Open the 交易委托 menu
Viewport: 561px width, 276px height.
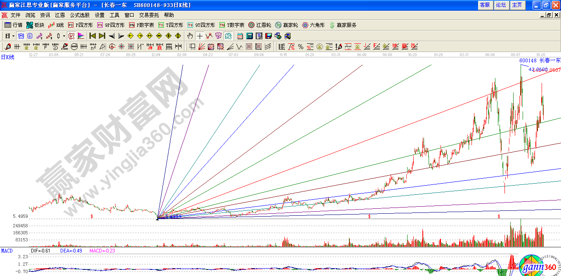[149, 15]
